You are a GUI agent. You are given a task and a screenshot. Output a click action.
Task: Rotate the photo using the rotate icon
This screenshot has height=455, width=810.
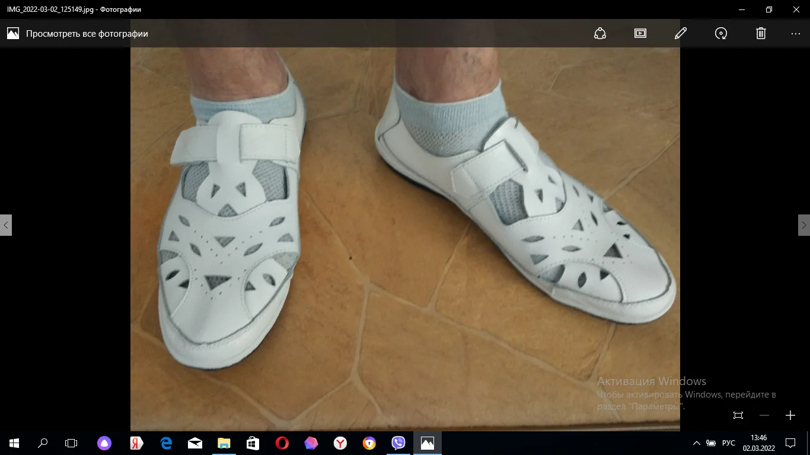pyautogui.click(x=721, y=33)
